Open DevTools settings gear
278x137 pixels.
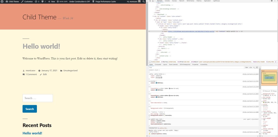tap(271, 1)
